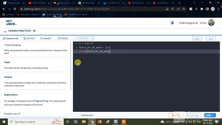Open the B2B Portal For Agents bookmark
The height and width of the screenshot is (125, 222).
point(76,15)
